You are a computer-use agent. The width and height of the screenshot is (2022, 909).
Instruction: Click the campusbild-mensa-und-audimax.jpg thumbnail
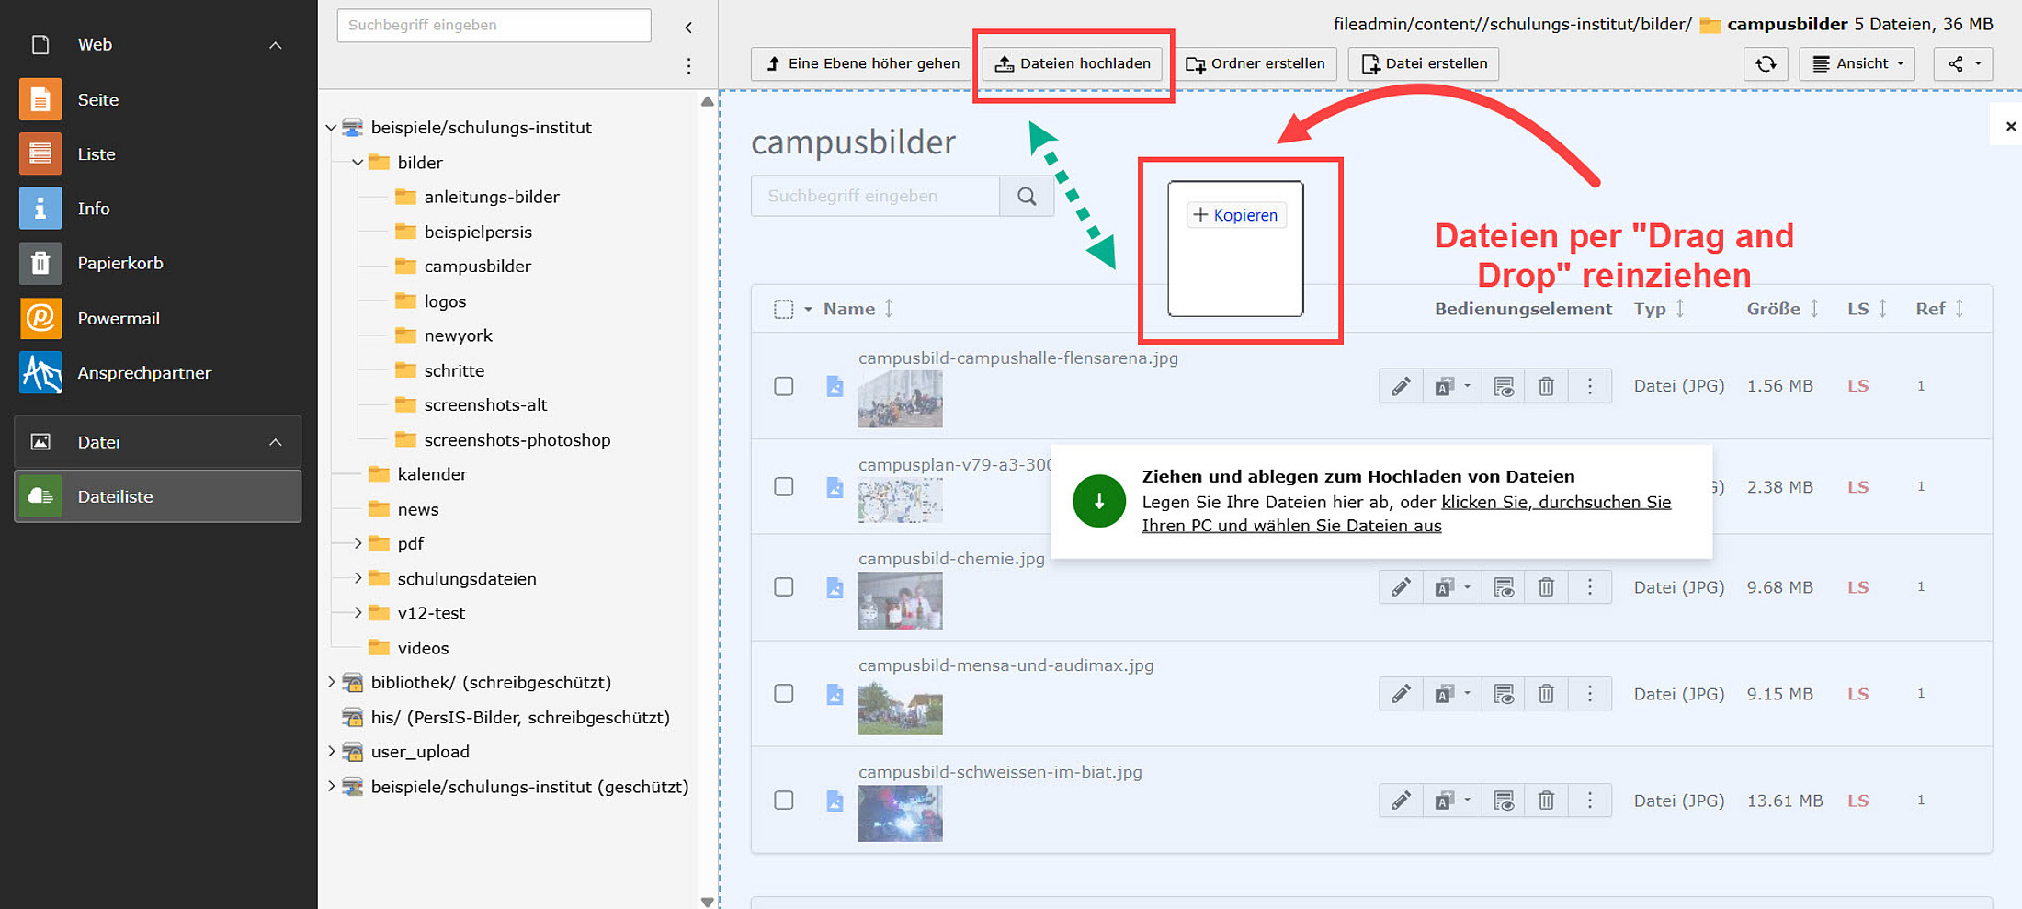pos(900,709)
